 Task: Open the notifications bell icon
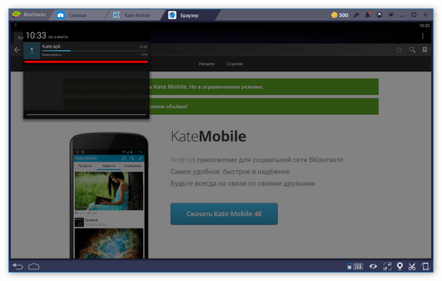(368, 15)
